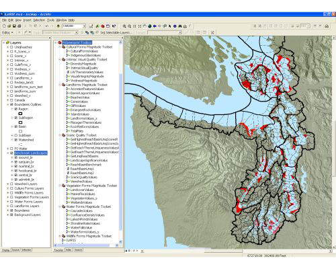Image resolution: width=336 pixels, height=269 pixels.
Task: Go back to previous extent arrow
Action: (155, 26)
